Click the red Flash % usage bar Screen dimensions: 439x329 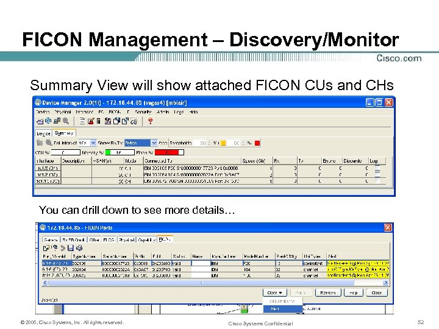click(170, 152)
